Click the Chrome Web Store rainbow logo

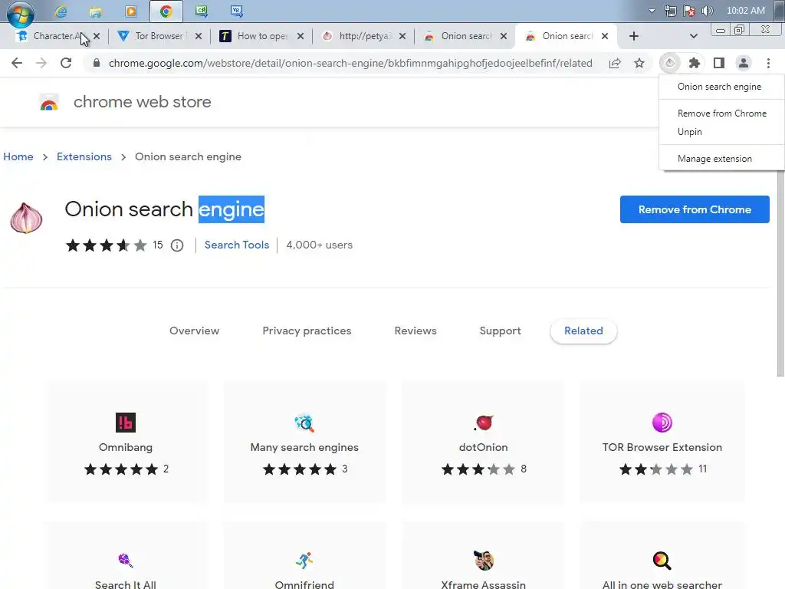click(49, 102)
